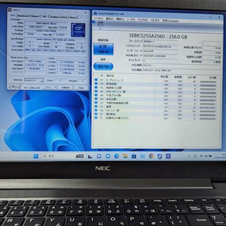Click the 33 °C temperature button
Viewport: 226px width, 226px height.
(x=103, y=67)
